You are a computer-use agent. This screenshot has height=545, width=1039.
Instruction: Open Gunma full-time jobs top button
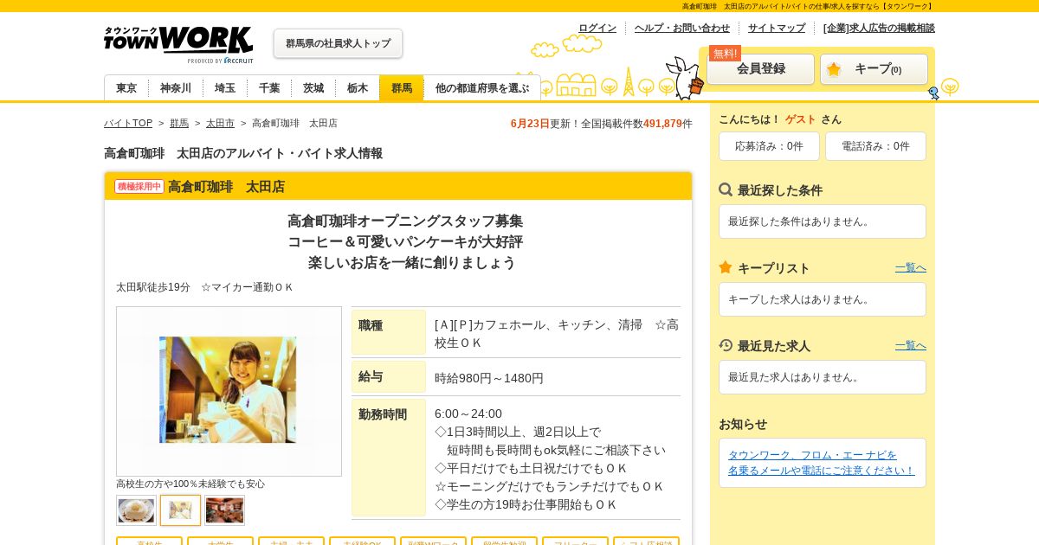coord(338,43)
